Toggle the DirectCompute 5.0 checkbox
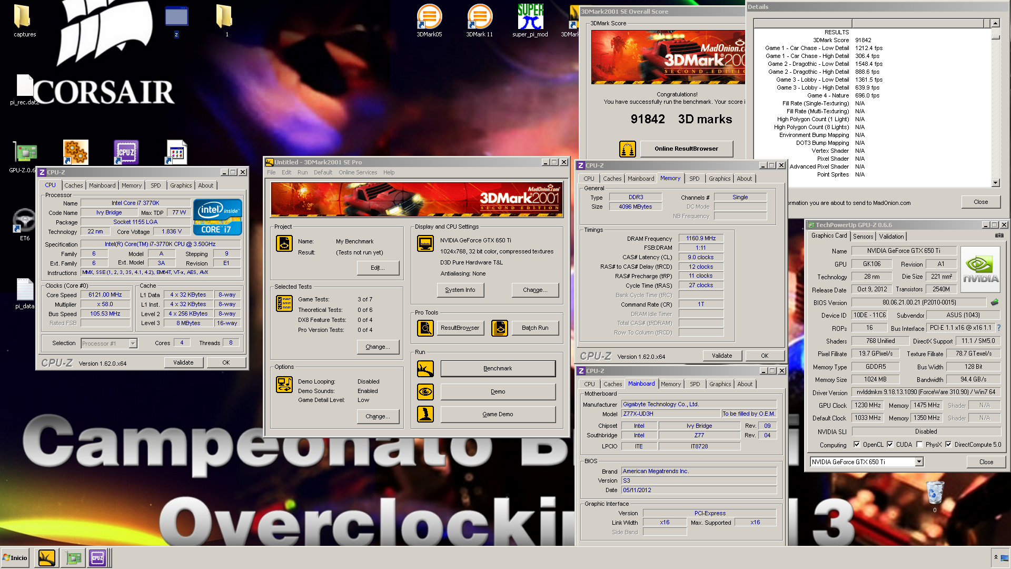The image size is (1011, 569). coord(948,445)
